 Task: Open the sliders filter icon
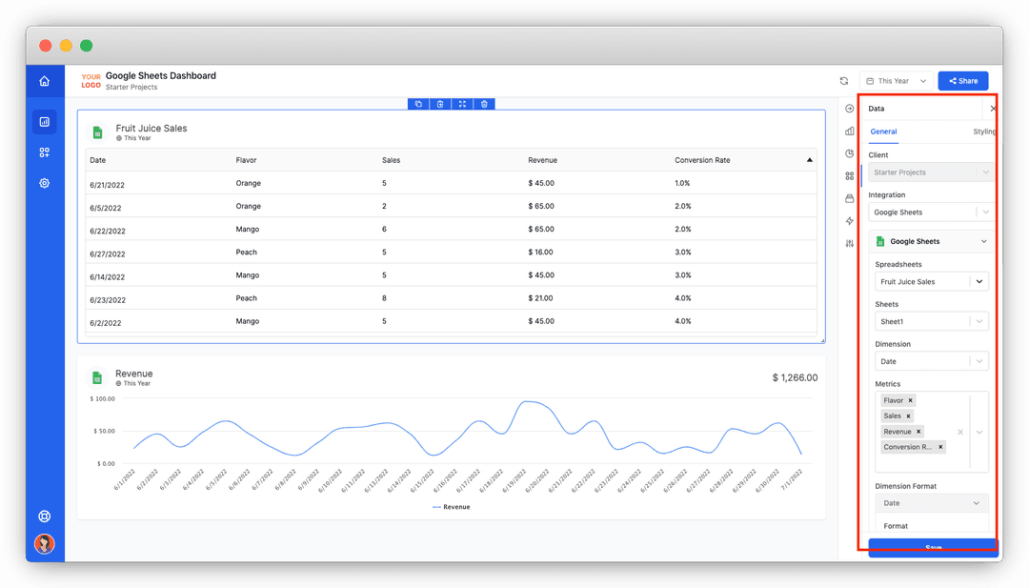pyautogui.click(x=849, y=243)
